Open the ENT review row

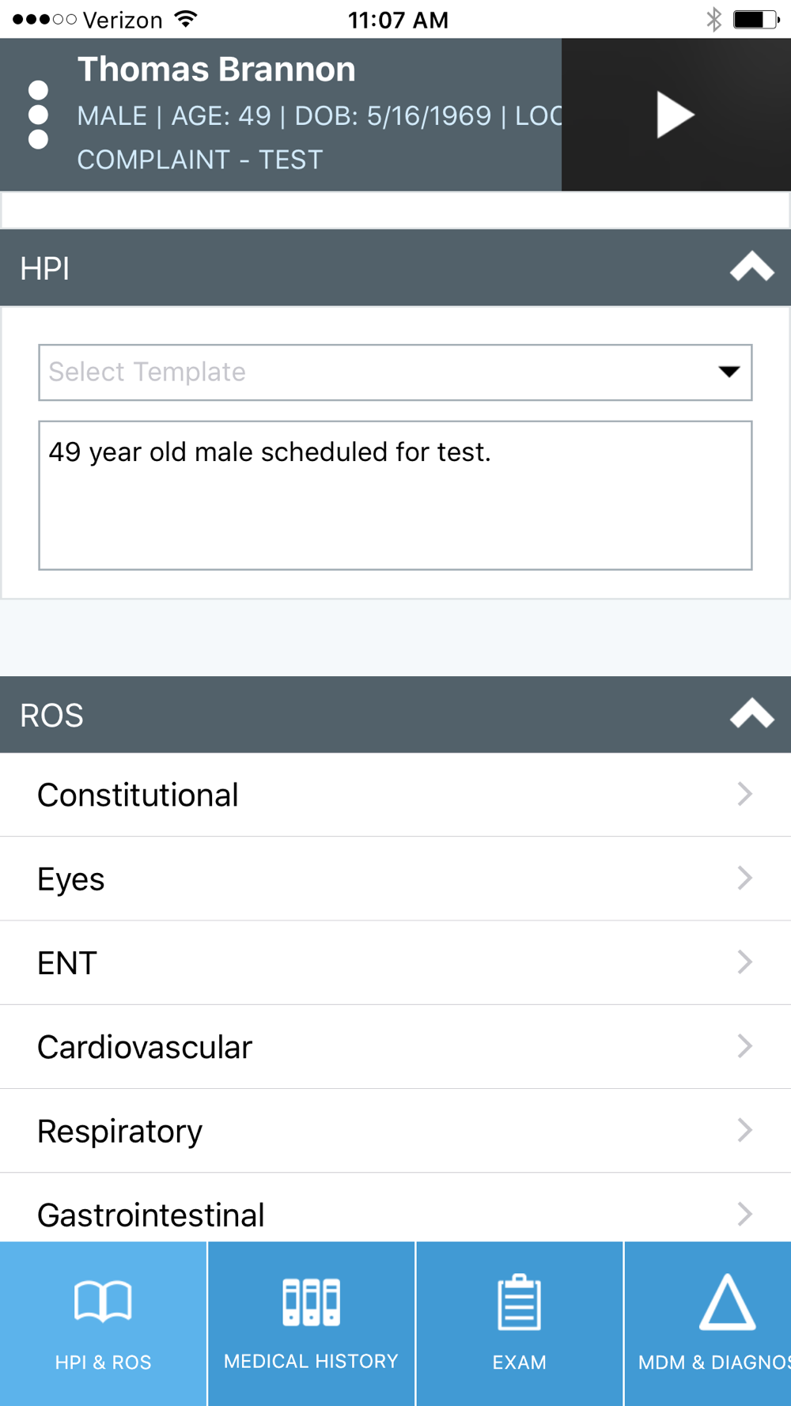[x=395, y=962]
